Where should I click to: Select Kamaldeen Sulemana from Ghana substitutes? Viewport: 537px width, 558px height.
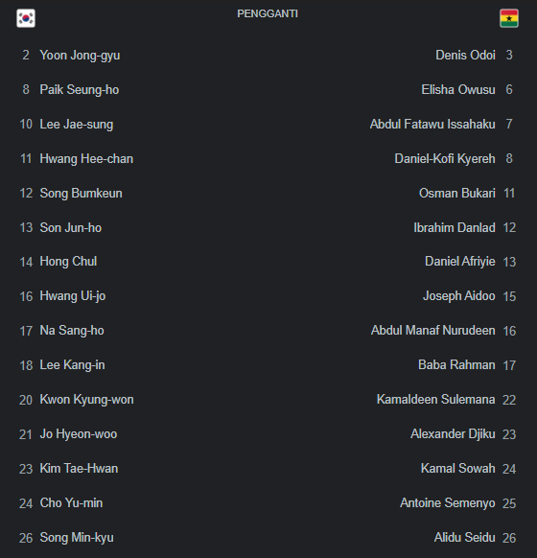(x=436, y=399)
